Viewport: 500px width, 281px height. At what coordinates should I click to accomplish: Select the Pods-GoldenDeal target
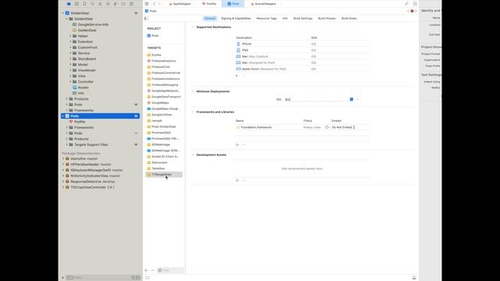163,126
